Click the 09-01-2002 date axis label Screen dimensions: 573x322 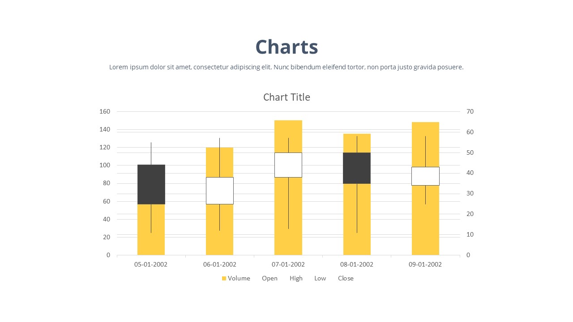coord(425,264)
